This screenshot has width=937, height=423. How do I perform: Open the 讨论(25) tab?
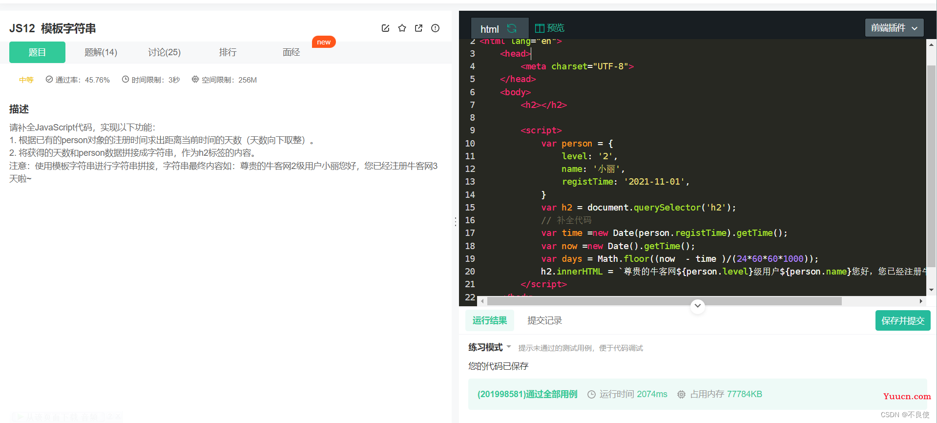coord(164,52)
